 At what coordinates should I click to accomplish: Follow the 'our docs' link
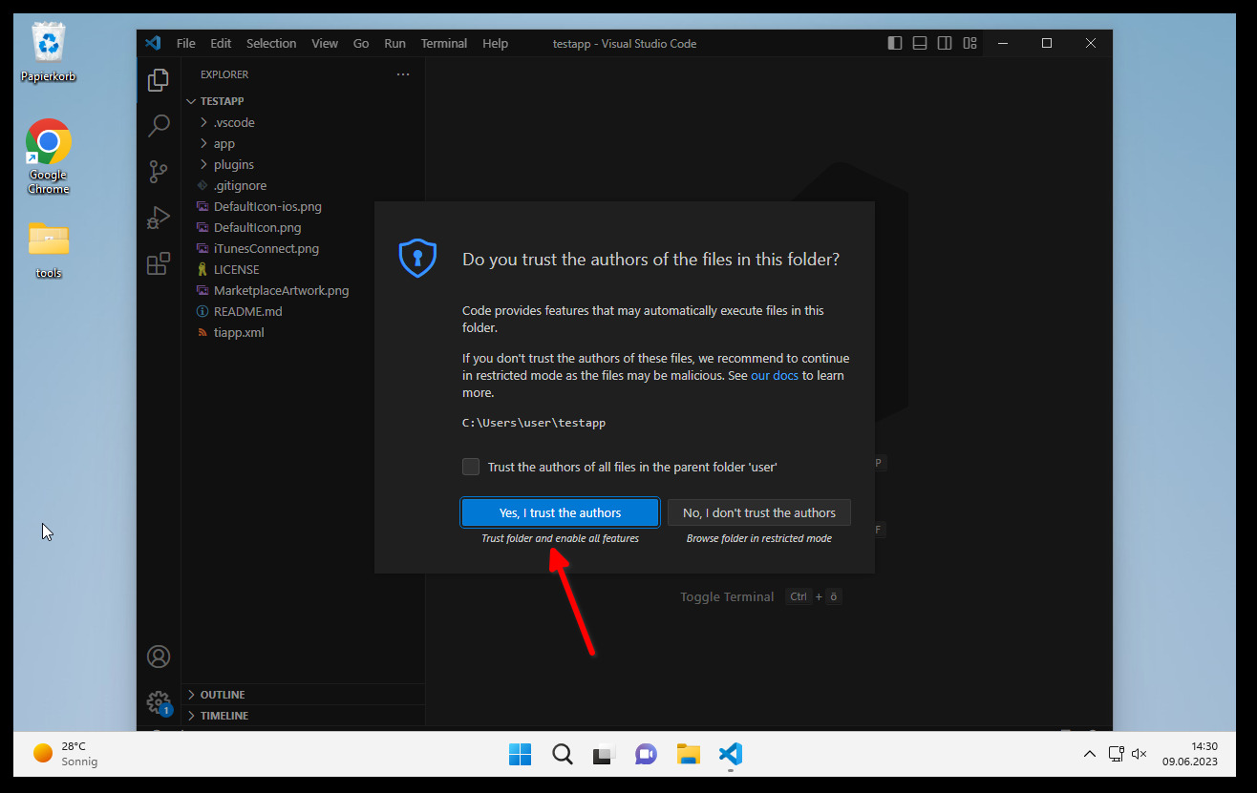pyautogui.click(x=775, y=375)
